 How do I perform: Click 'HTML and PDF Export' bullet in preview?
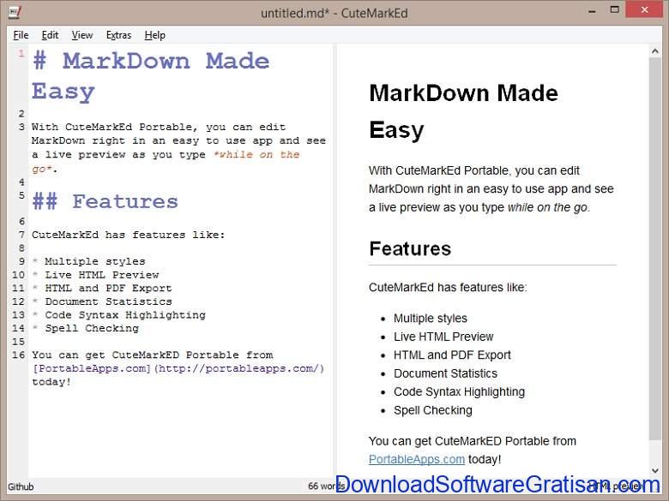pos(452,355)
